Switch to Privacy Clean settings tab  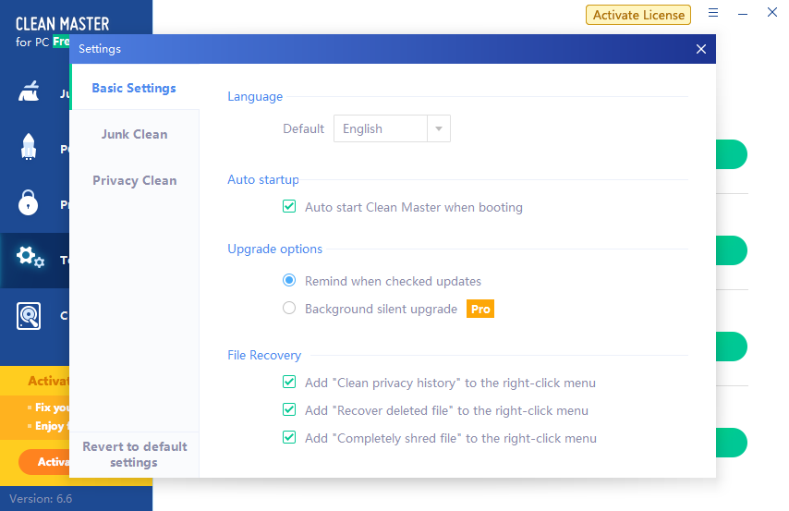(134, 181)
